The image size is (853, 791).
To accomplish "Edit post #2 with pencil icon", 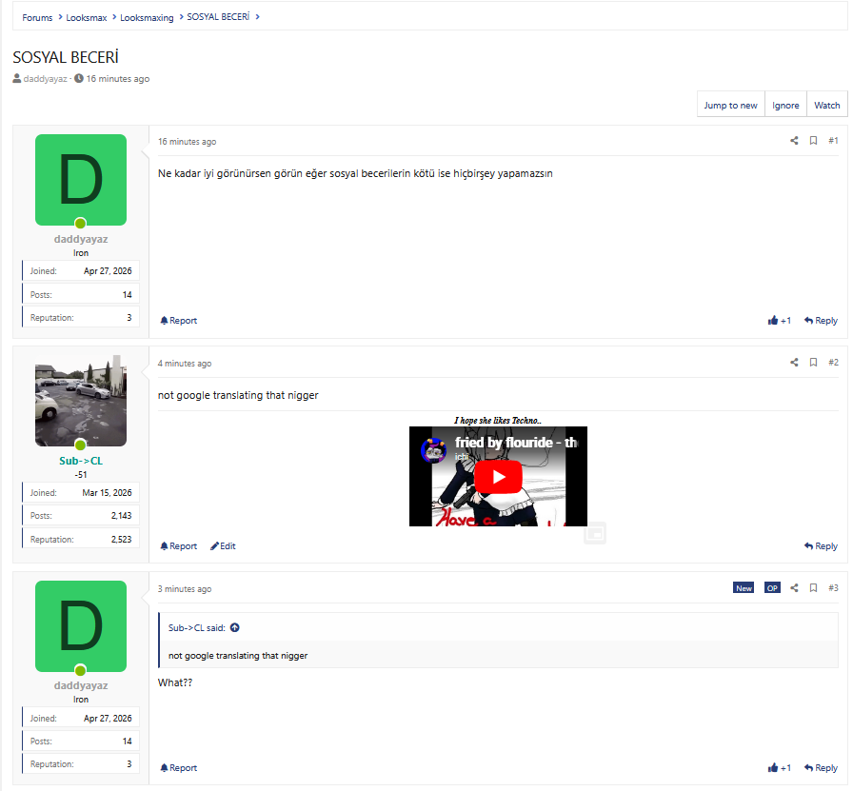I will point(223,546).
